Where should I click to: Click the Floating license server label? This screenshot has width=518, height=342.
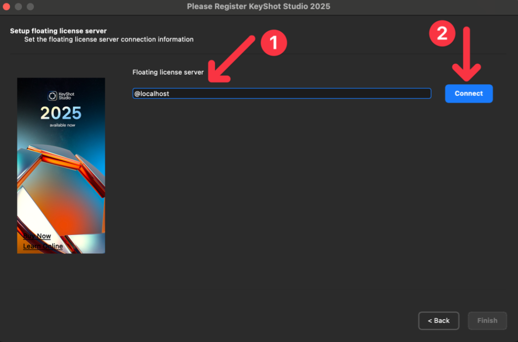point(168,72)
